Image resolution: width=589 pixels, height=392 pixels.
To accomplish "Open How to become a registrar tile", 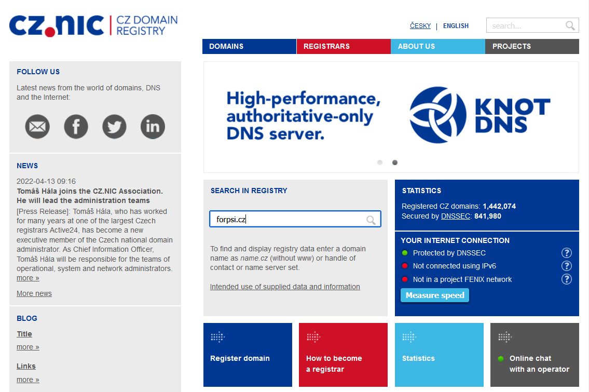I will tap(343, 355).
